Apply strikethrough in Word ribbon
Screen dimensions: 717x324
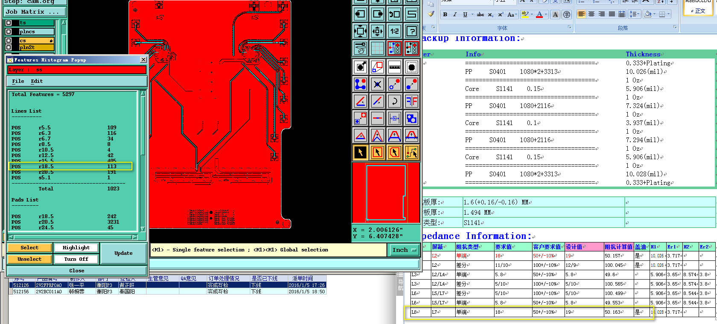click(480, 15)
